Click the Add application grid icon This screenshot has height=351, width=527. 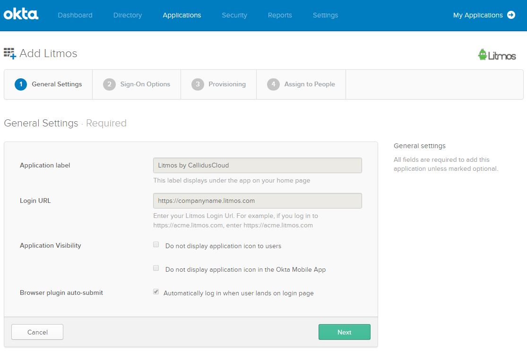point(10,53)
